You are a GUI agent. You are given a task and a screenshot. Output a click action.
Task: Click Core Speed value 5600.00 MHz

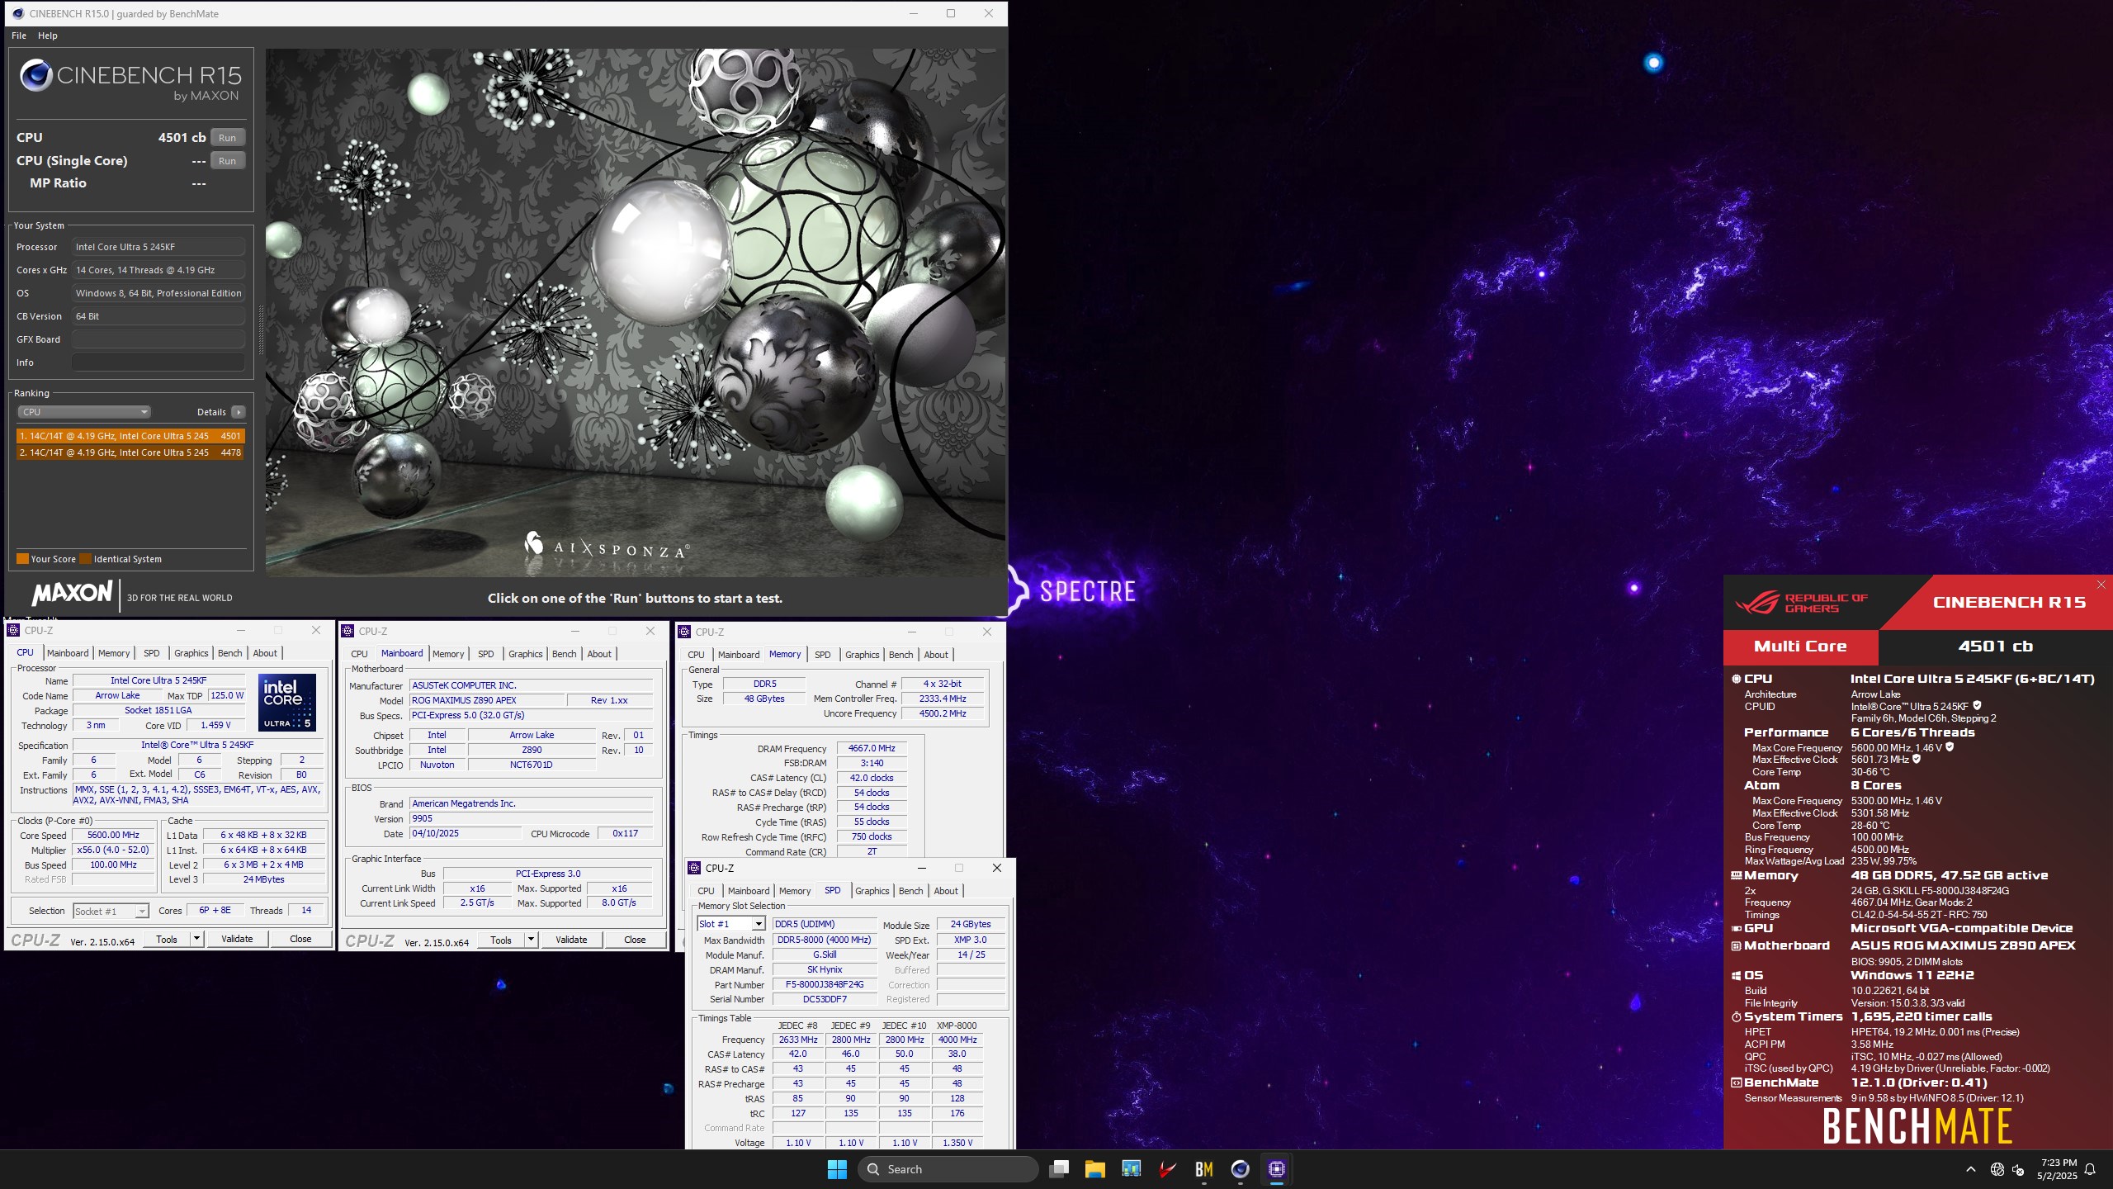pyautogui.click(x=114, y=835)
